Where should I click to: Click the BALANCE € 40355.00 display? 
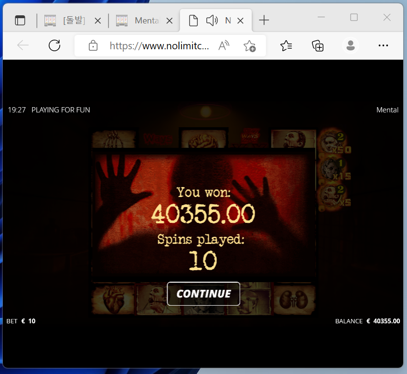[367, 321]
